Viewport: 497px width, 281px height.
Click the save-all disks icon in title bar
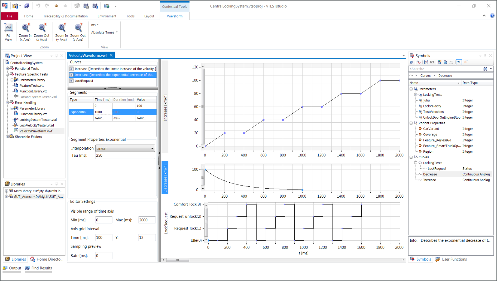point(27,6)
